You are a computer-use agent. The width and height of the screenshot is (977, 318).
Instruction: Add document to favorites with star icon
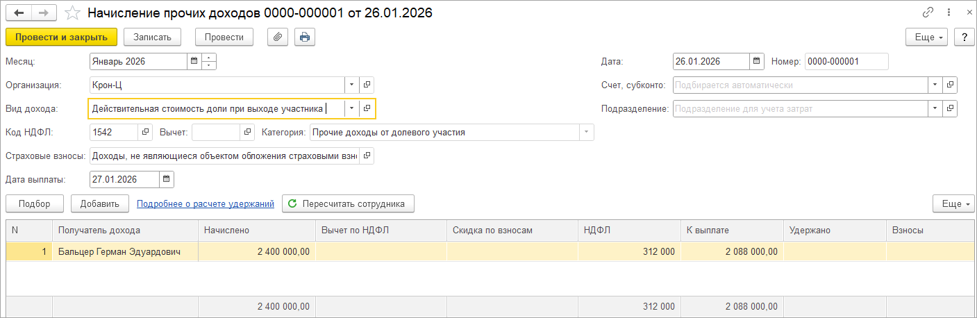tap(71, 12)
